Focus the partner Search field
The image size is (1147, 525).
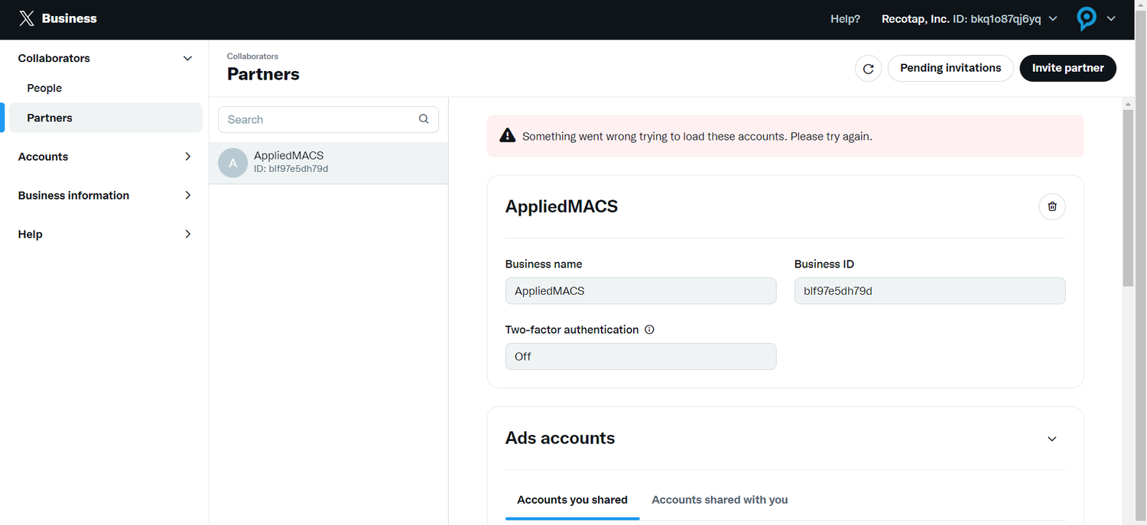pyautogui.click(x=329, y=119)
